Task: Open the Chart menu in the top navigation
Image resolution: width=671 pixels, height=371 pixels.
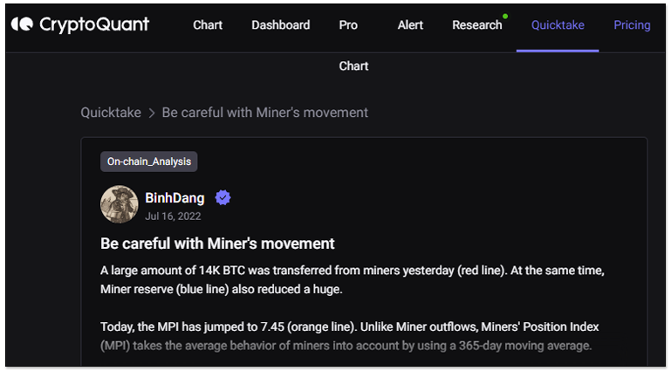Action: (x=208, y=24)
